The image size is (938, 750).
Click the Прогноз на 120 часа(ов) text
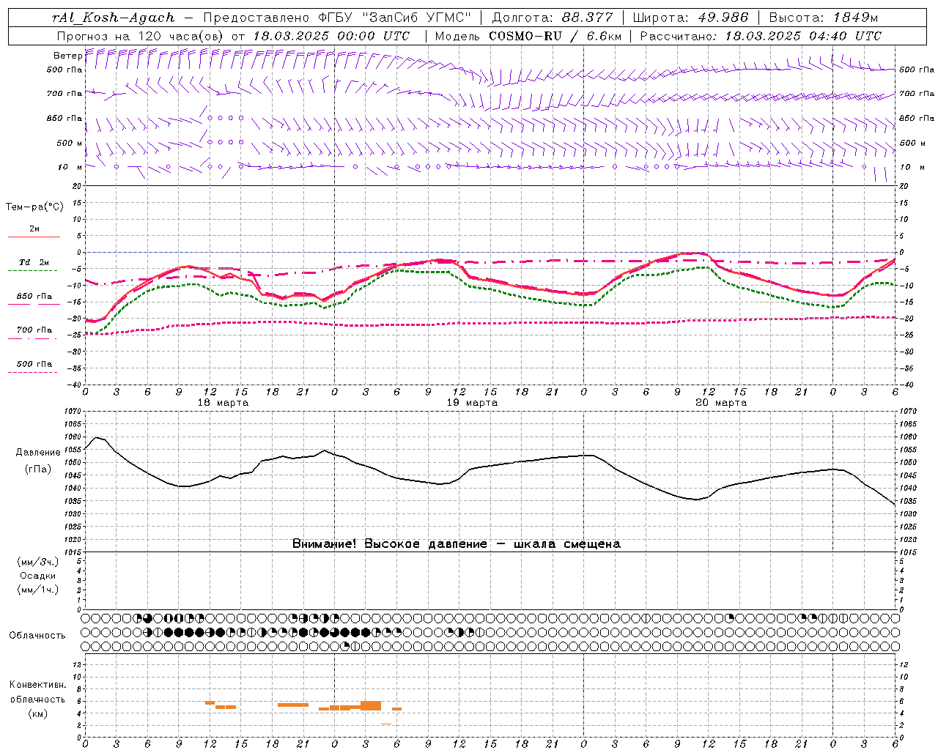[141, 36]
